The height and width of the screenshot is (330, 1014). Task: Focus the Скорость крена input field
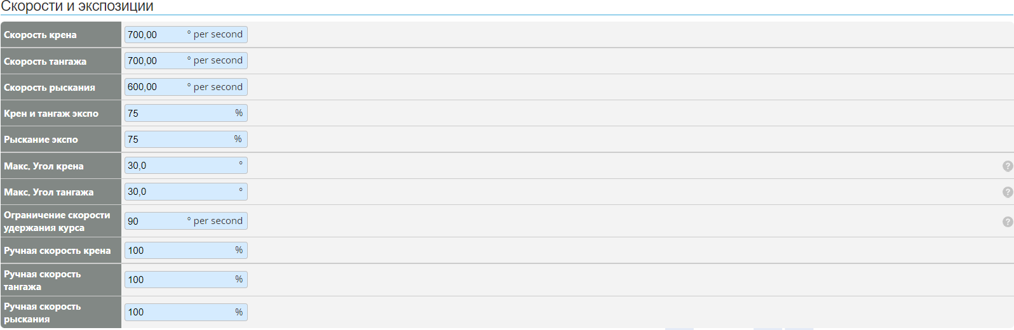[x=156, y=35]
